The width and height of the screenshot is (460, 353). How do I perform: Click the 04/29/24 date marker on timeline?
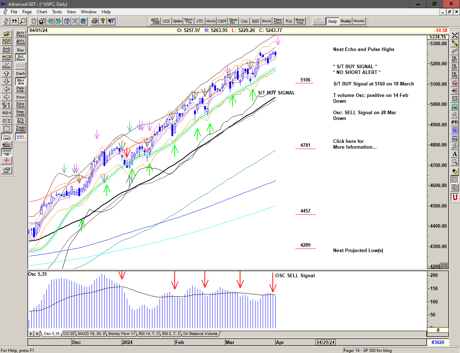(326, 342)
